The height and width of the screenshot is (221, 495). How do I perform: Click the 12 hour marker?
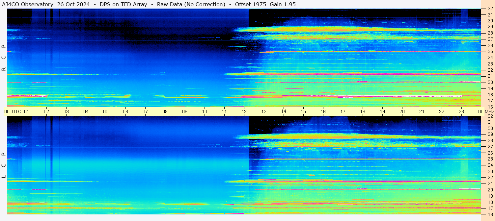pos(244,111)
